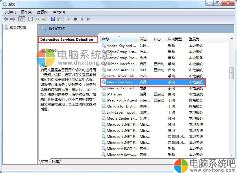Sort by the 描述 column header

145,39
